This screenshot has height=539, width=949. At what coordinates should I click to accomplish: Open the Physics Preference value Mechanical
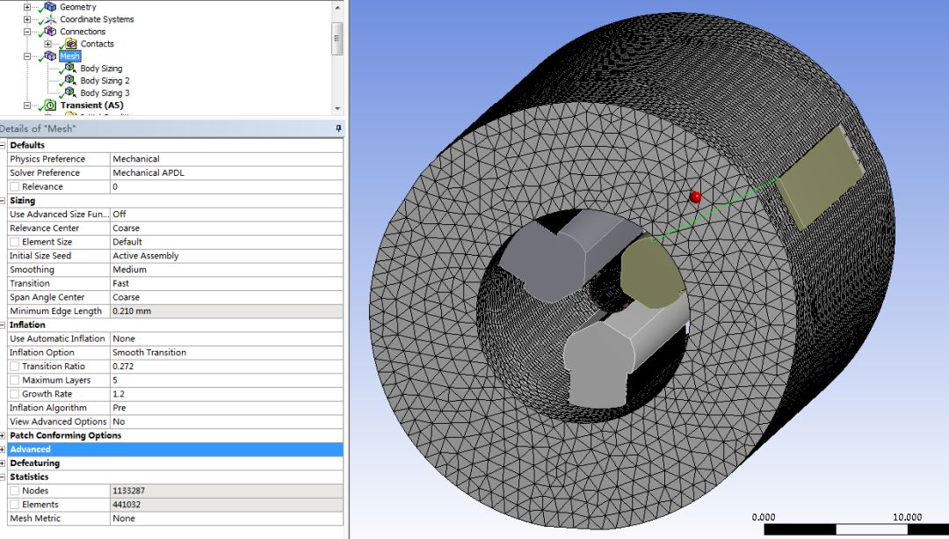coord(227,158)
